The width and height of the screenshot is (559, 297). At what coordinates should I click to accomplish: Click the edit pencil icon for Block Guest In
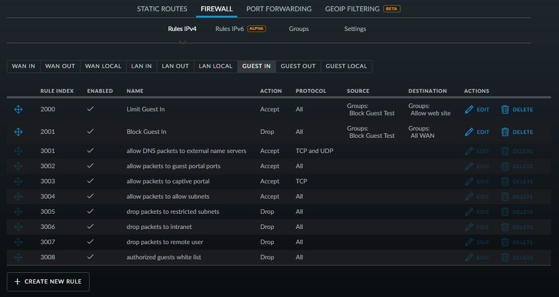coord(469,132)
